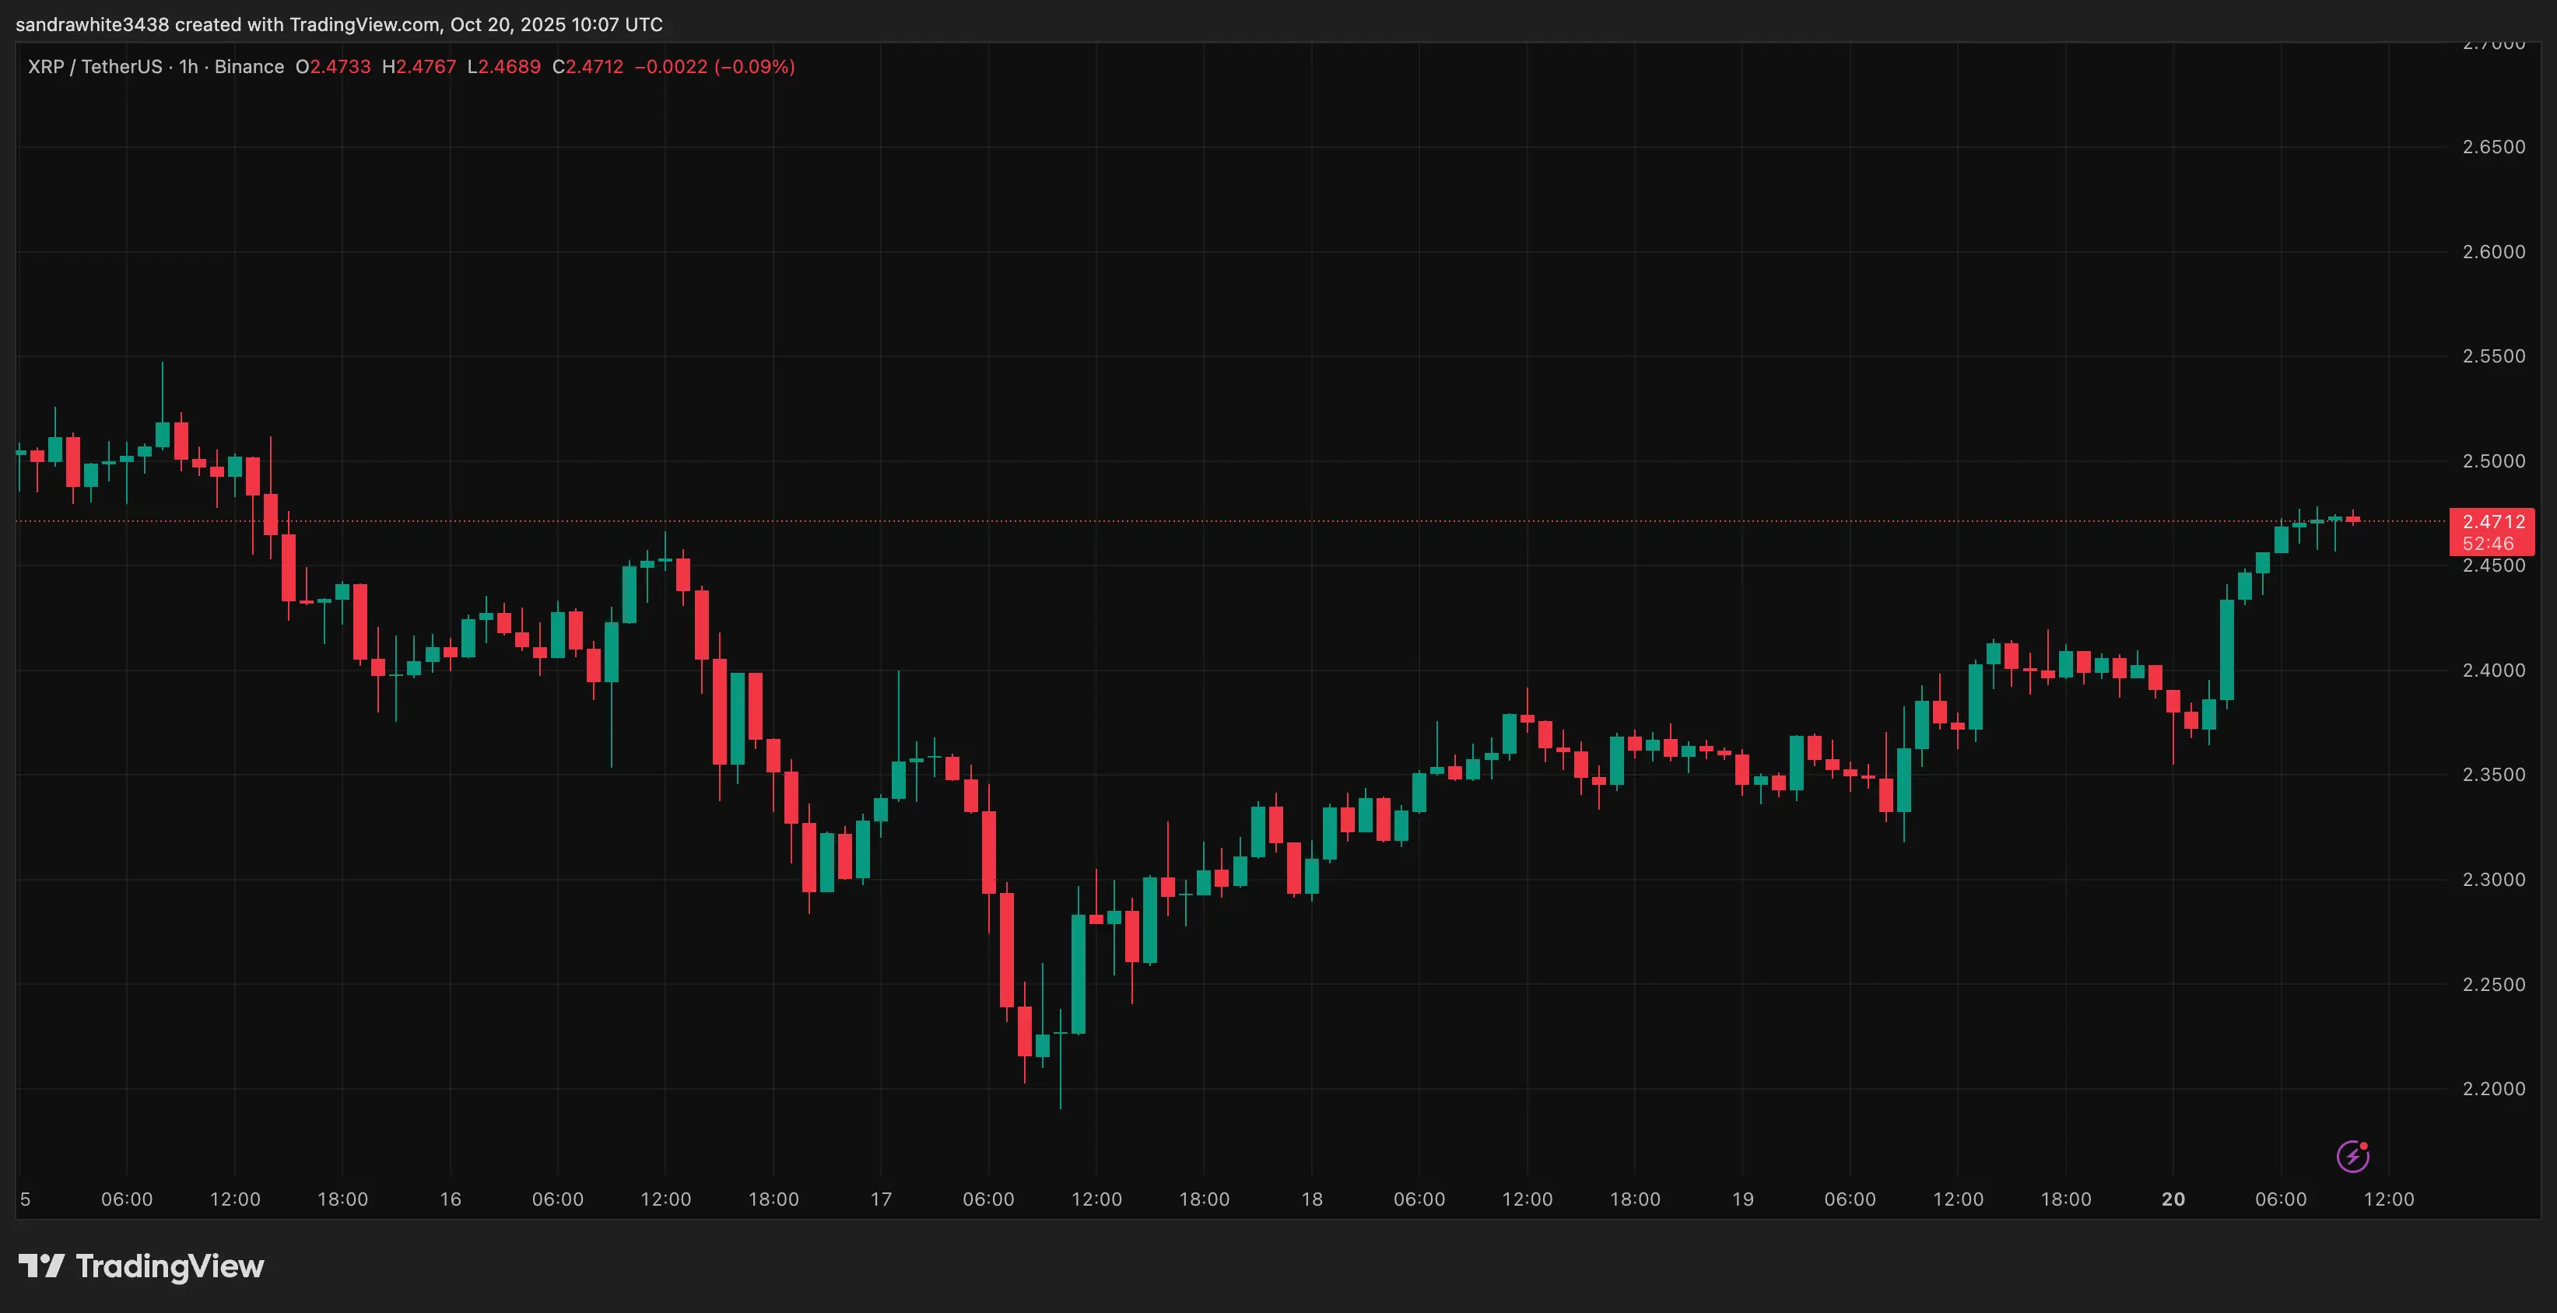This screenshot has width=2557, height=1313.
Task: Click the XRP / TetherUS symbol label
Action: click(94, 66)
